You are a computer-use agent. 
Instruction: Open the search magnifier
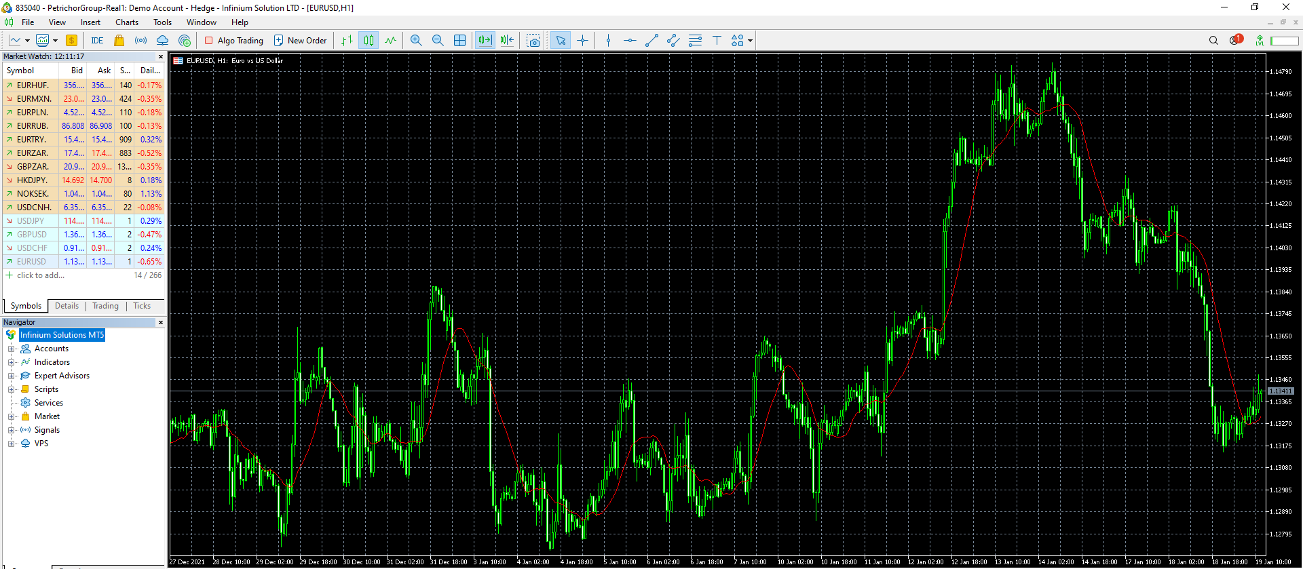[1213, 41]
